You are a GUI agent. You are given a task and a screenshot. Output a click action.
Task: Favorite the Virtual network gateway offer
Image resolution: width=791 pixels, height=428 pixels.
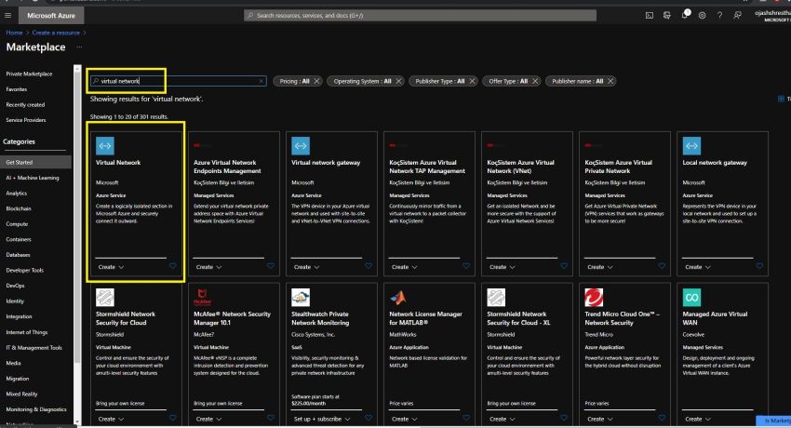[x=369, y=266]
